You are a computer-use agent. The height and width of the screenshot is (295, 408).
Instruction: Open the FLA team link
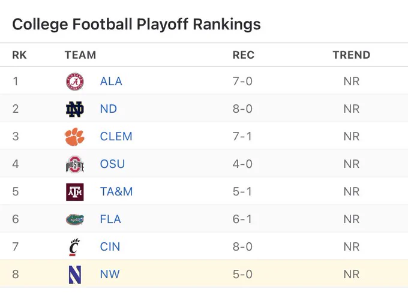click(110, 219)
